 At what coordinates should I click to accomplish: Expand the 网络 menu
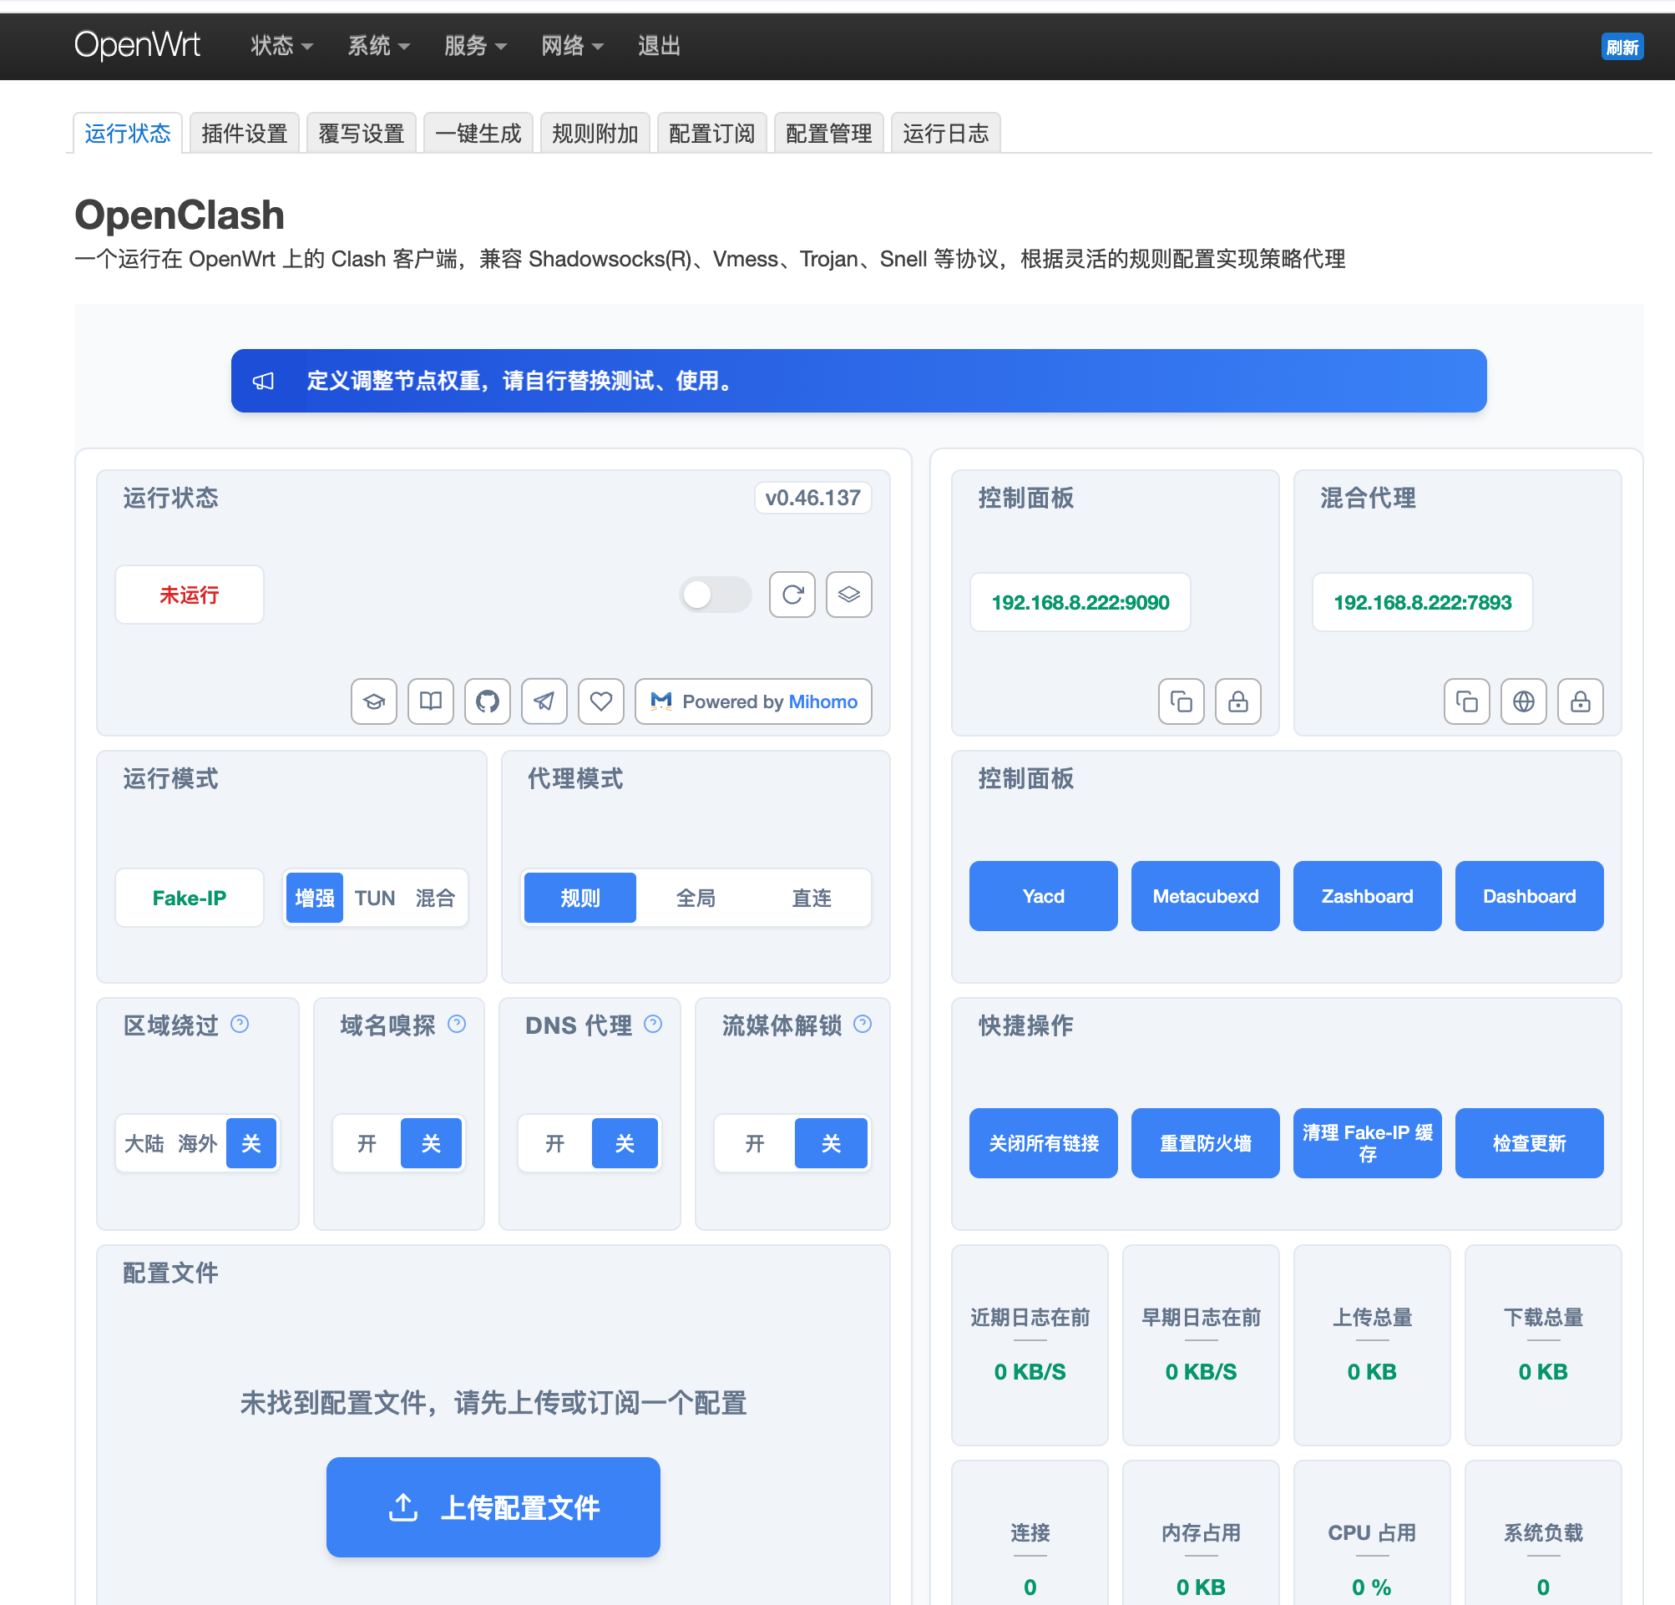pyautogui.click(x=572, y=45)
